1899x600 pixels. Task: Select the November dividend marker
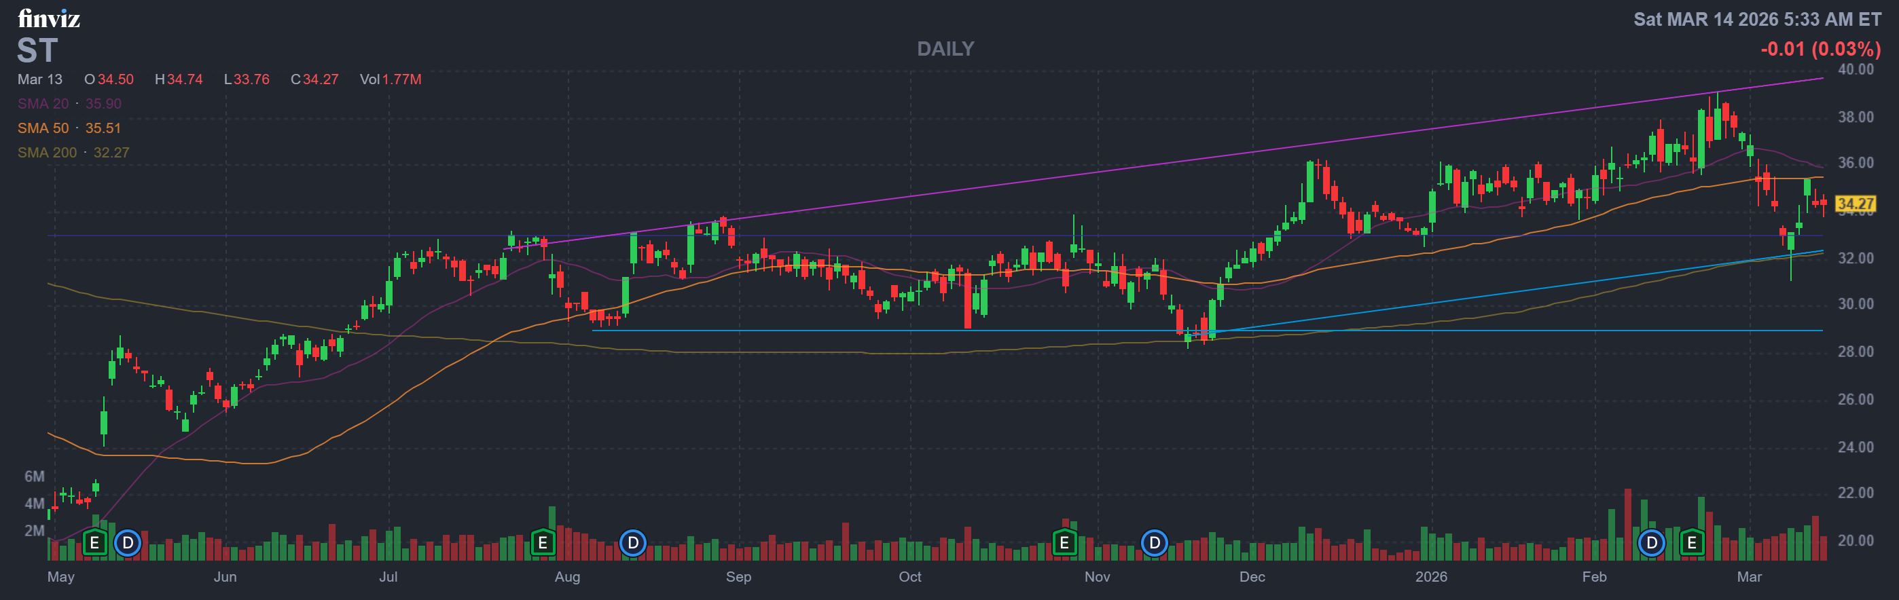pos(1154,543)
